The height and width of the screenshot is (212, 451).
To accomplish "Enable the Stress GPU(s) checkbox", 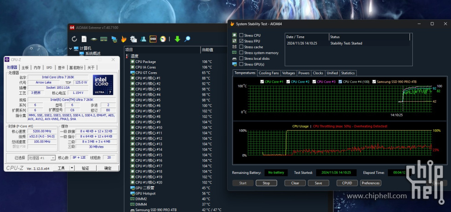I will tap(241, 64).
